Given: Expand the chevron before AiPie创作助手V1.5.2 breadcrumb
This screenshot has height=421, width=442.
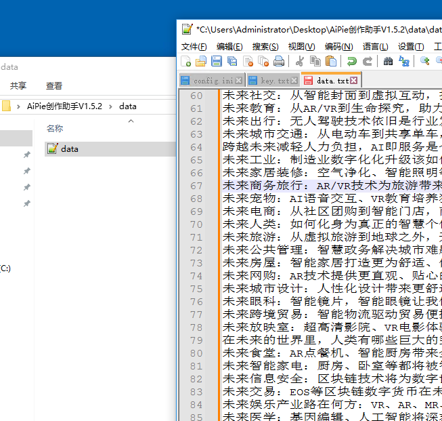Looking at the screenshot, I should [x=18, y=106].
